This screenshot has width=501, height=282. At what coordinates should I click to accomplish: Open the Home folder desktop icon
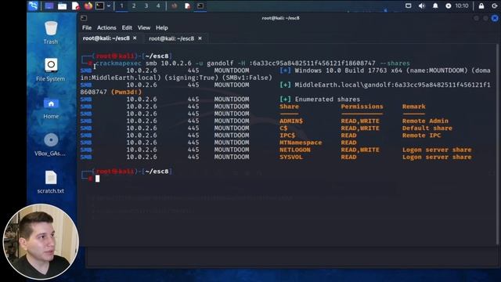click(x=51, y=108)
